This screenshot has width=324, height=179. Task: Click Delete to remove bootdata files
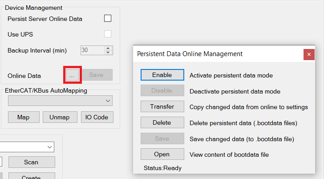162,122
